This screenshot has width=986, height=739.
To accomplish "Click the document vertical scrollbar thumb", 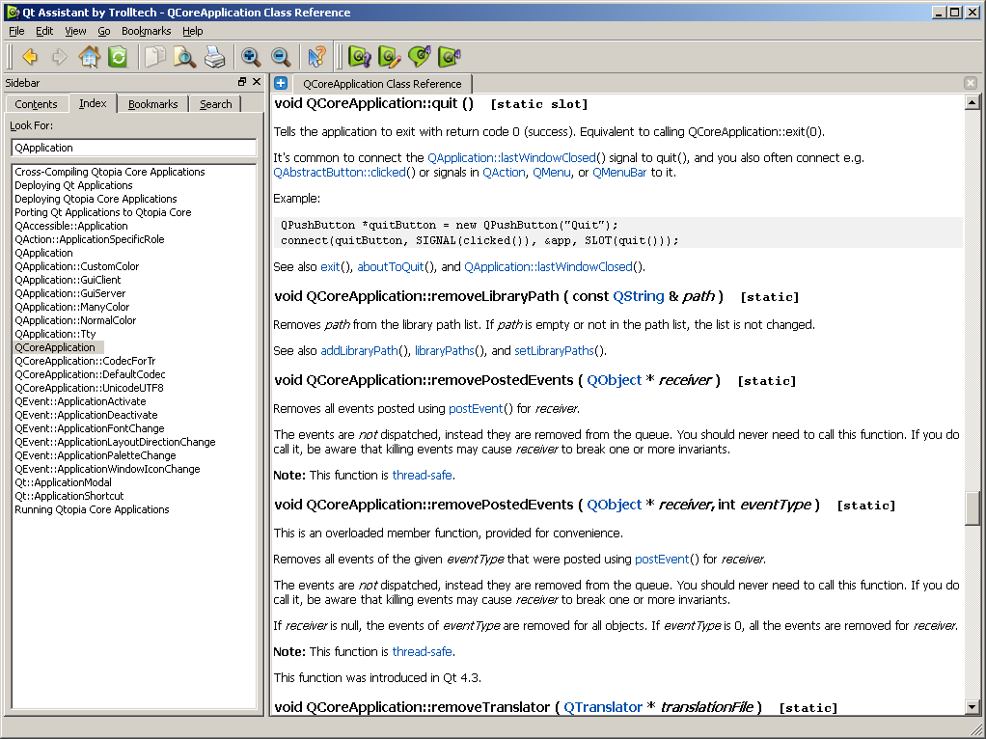I will coord(972,507).
